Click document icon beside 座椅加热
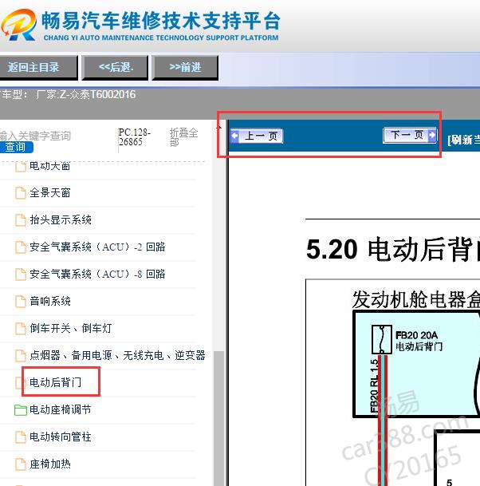The width and height of the screenshot is (480, 486). coord(21,464)
